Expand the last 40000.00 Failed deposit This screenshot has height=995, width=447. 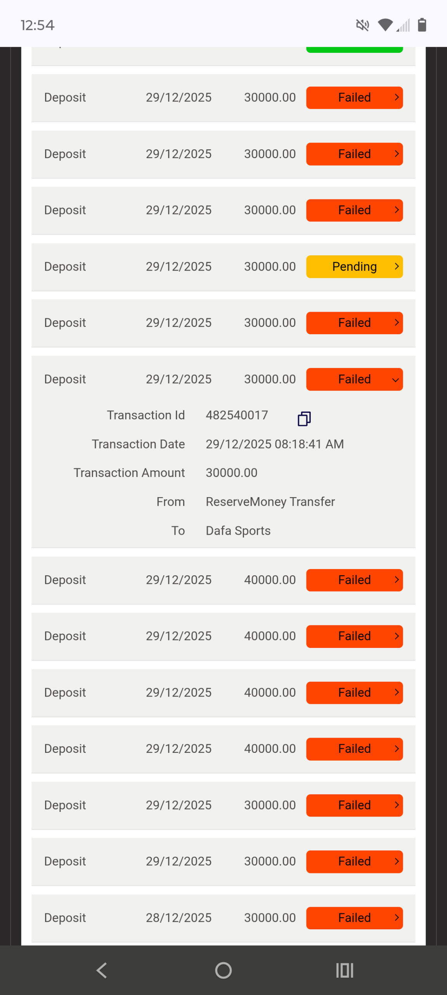tap(354, 749)
